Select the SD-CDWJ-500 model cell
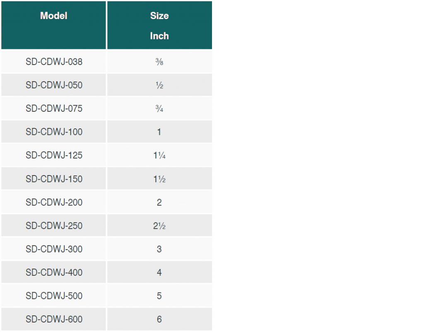Image resolution: width=424 pixels, height=332 pixels. (53, 296)
